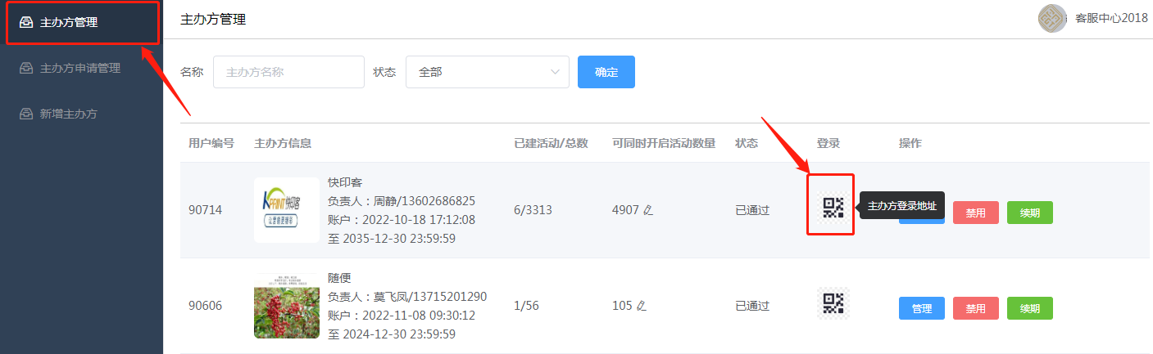The image size is (1153, 354).
Task: Click the inbox icon beside 主办方申请管理
Action: (x=26, y=69)
